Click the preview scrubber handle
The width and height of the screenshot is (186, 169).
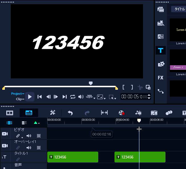[91, 83]
